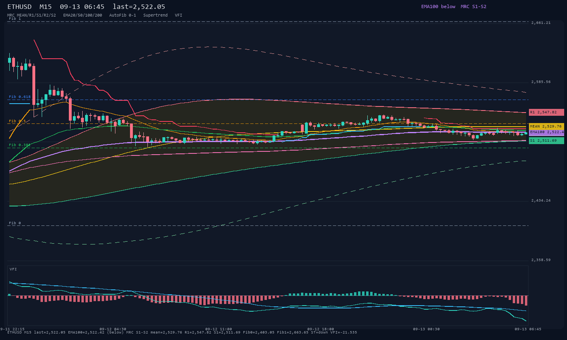Click the 2,434.24 price axis label
The image size is (567, 340).
pyautogui.click(x=541, y=201)
